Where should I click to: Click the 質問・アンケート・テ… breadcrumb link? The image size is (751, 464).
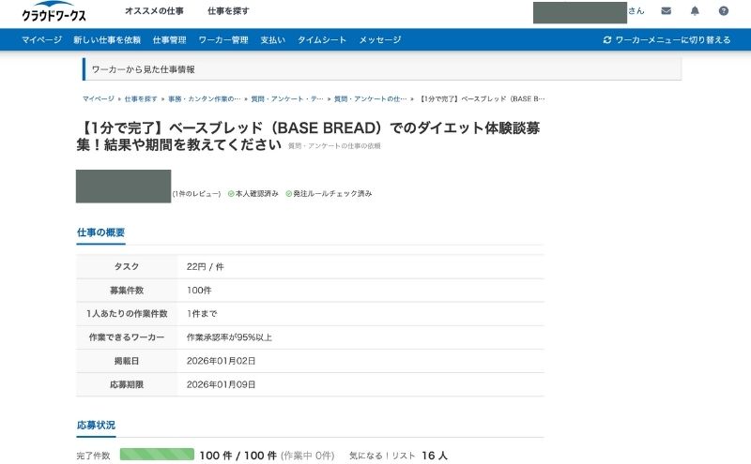(287, 99)
